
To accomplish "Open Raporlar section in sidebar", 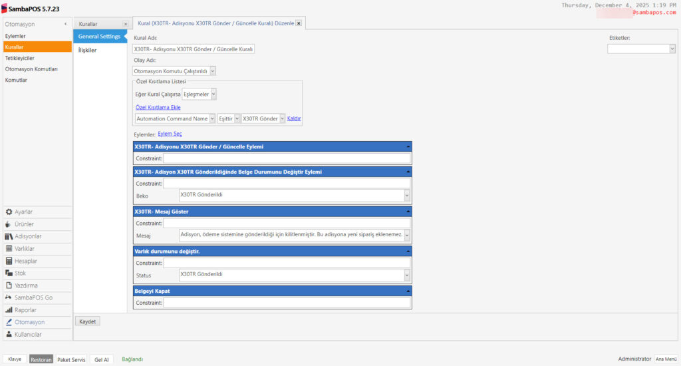I will click(25, 310).
